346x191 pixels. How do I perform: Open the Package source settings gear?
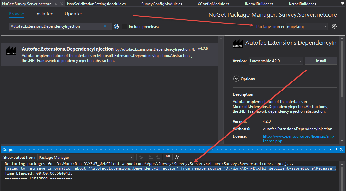pyautogui.click(x=334, y=26)
